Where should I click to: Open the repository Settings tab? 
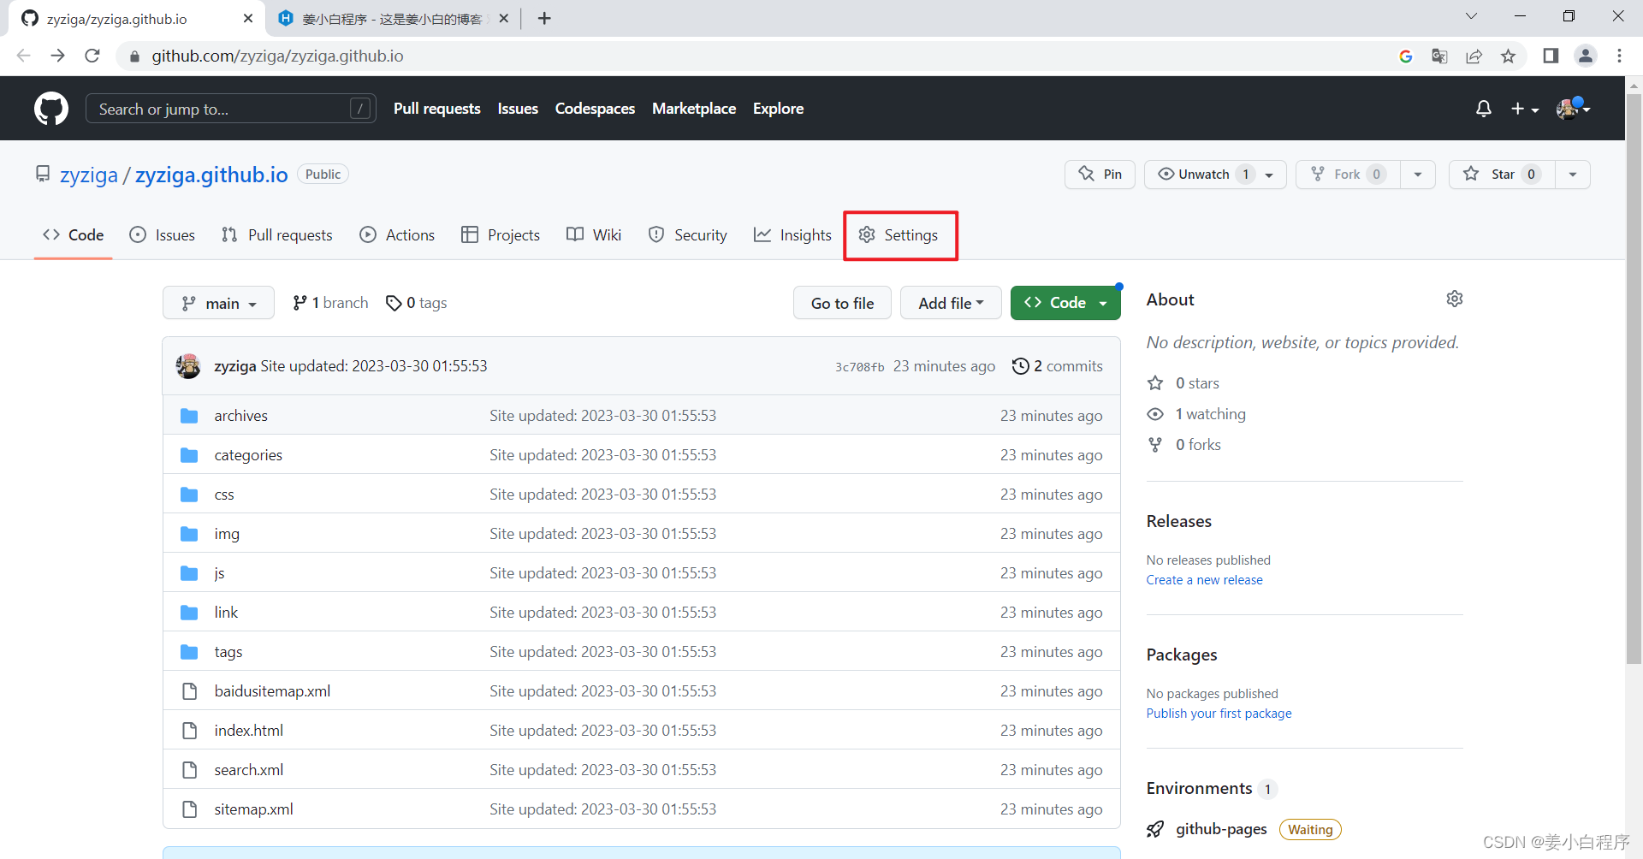(899, 235)
